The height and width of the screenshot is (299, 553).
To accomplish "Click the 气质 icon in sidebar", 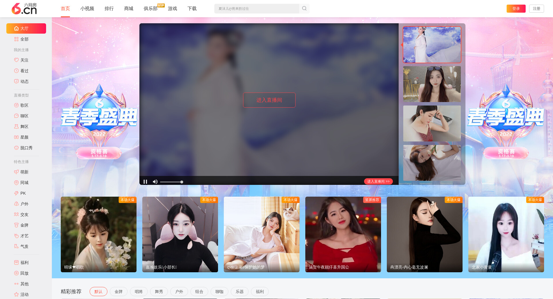I will 16,246.
